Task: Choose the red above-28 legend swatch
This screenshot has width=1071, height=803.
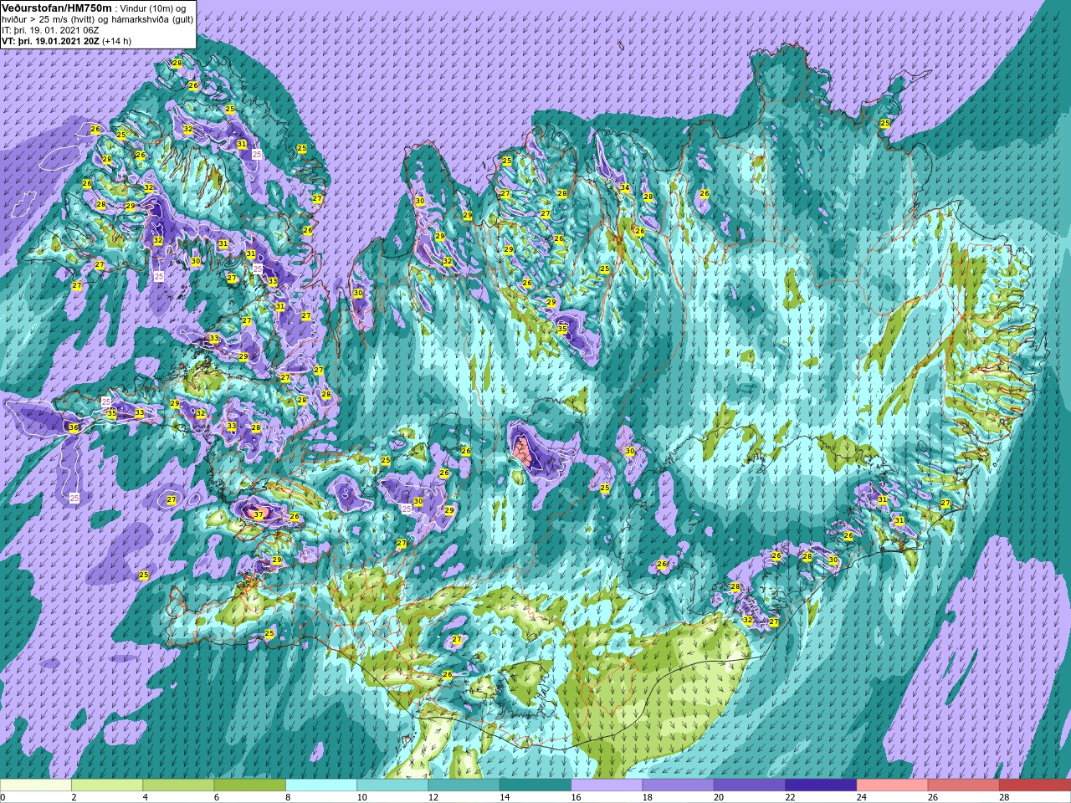Action: [1035, 785]
